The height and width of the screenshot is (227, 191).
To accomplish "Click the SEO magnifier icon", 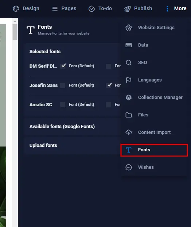I will coord(129,63).
